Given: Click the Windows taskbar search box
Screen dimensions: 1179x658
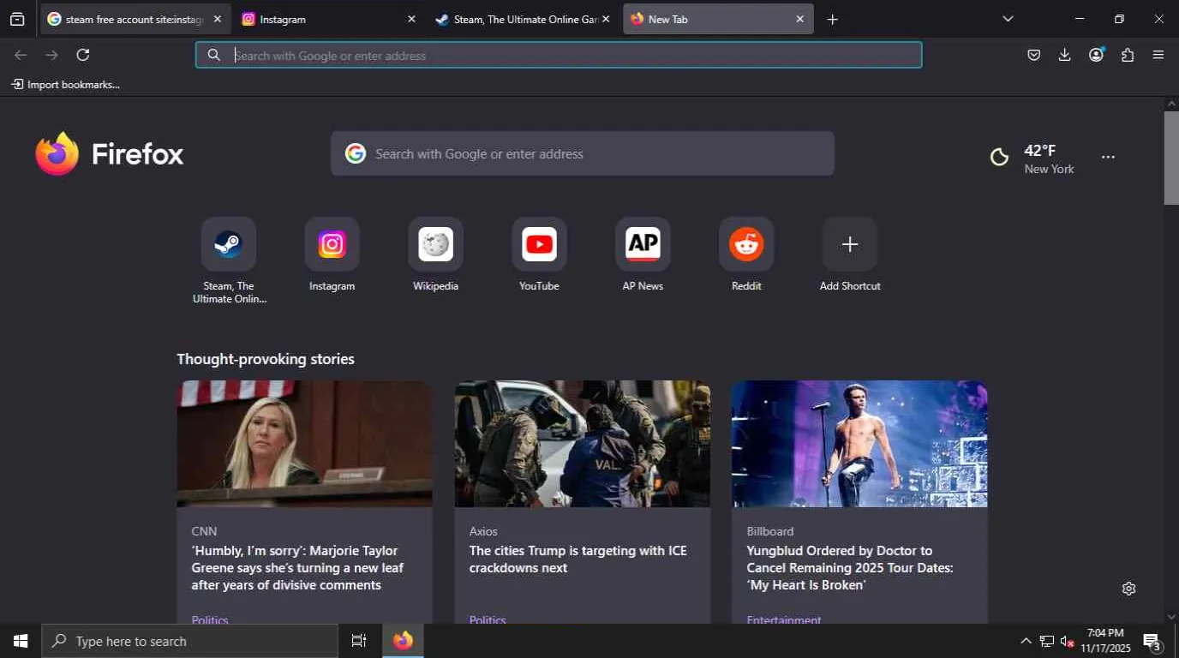Looking at the screenshot, I should point(190,641).
